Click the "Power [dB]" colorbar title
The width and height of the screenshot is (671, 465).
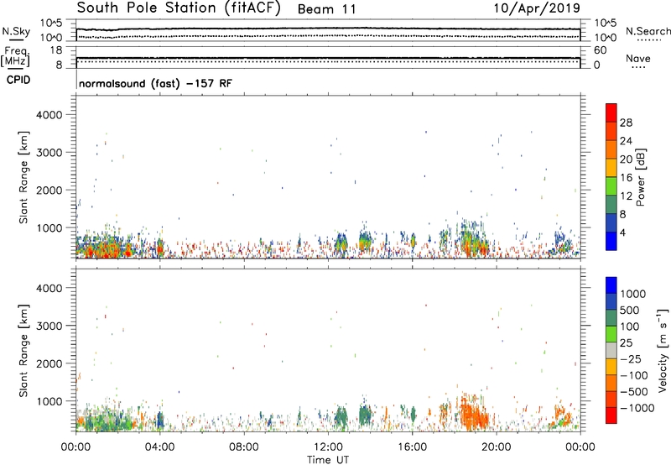(x=640, y=177)
